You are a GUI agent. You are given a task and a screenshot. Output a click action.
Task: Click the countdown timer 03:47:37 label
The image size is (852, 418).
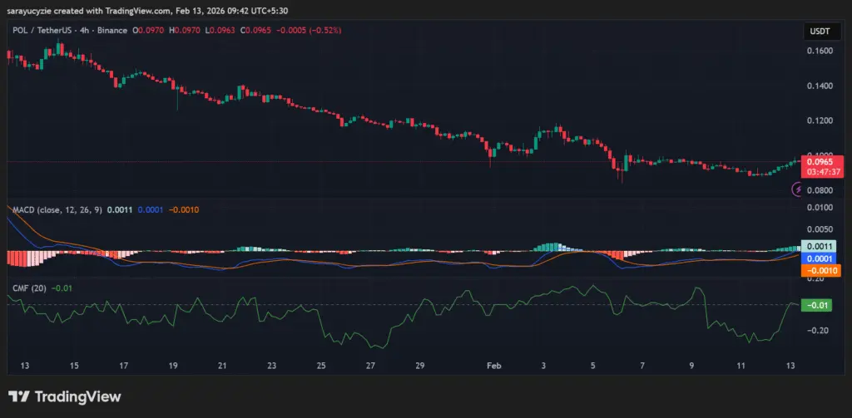point(821,172)
